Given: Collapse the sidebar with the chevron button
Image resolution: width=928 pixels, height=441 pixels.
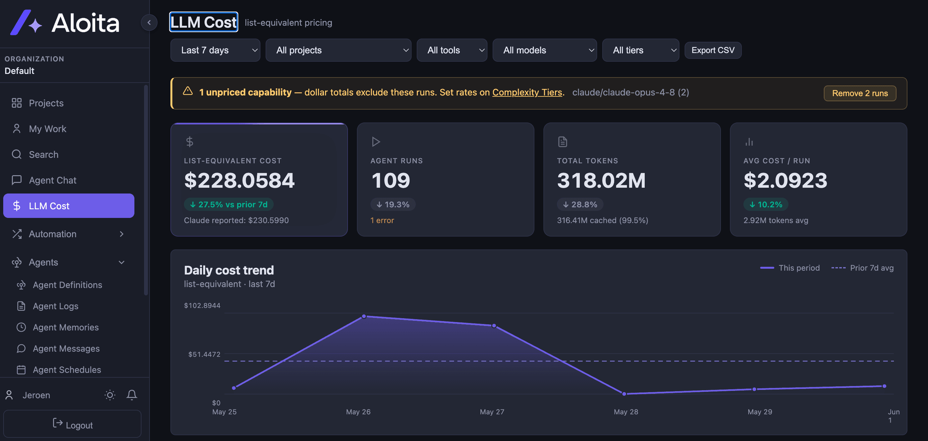Looking at the screenshot, I should click(149, 22).
